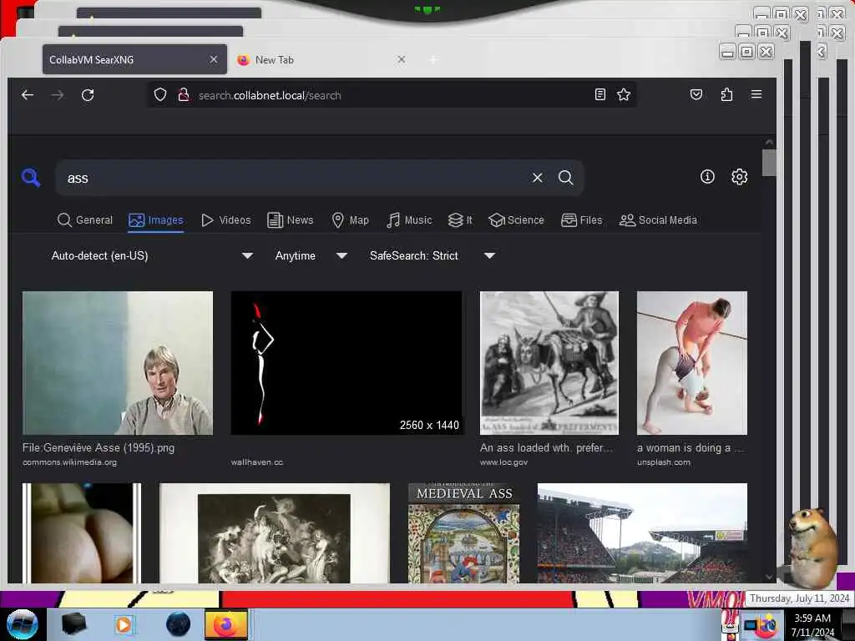Reload the page with the refresh icon
Image resolution: width=855 pixels, height=641 pixels.
pos(88,95)
